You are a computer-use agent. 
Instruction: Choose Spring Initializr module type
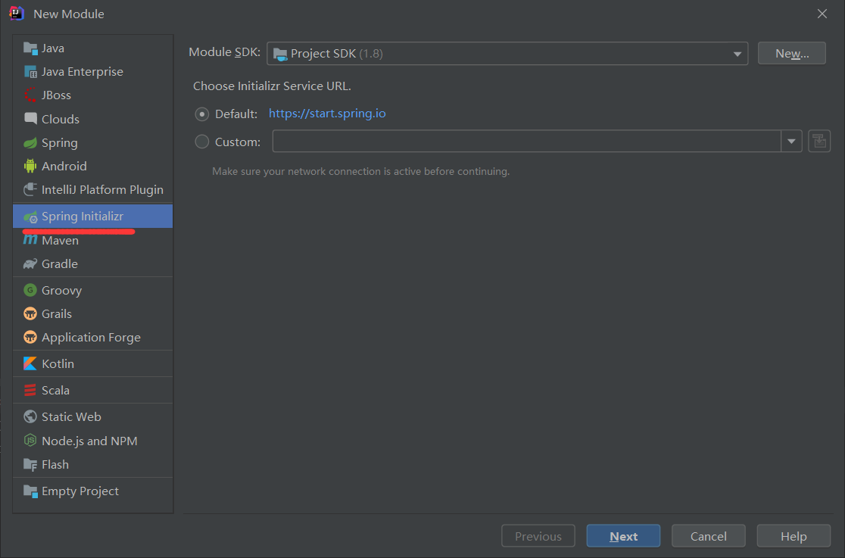point(82,217)
